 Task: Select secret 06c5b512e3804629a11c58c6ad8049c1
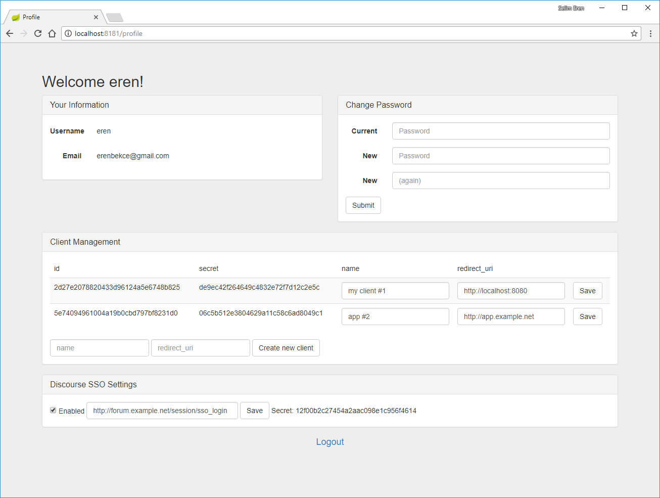coord(261,313)
